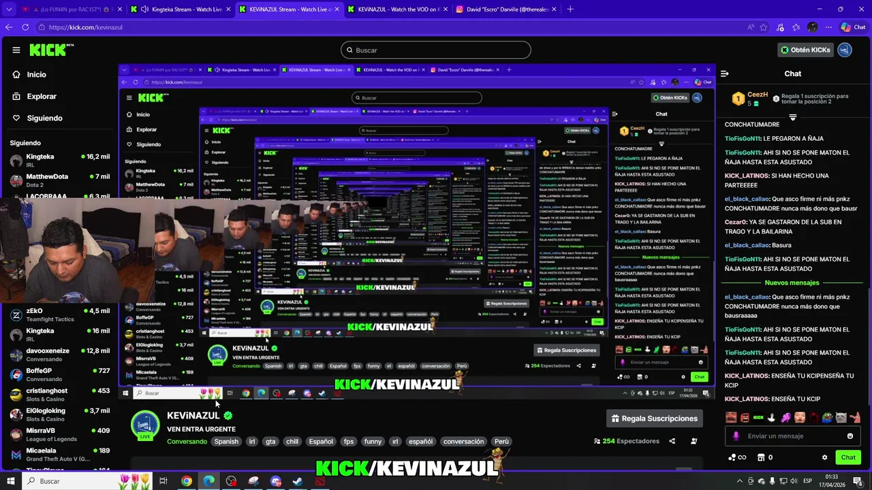Switch to David Escro Darville Instagram tab

(x=504, y=9)
